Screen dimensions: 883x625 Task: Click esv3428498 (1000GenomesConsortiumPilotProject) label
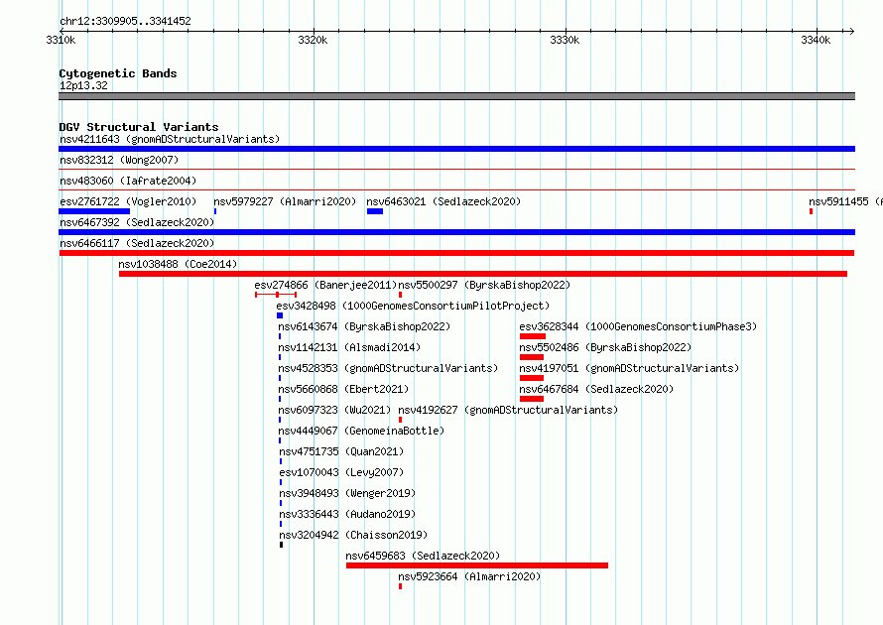point(412,306)
